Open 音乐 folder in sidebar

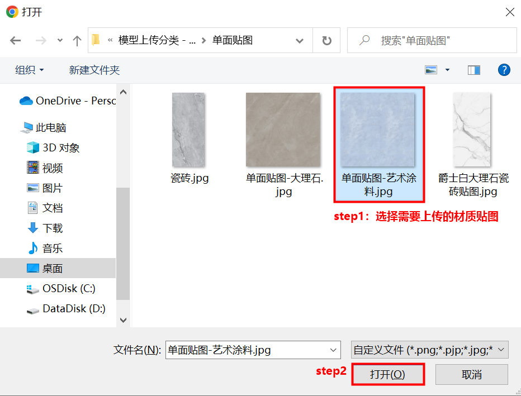45,249
